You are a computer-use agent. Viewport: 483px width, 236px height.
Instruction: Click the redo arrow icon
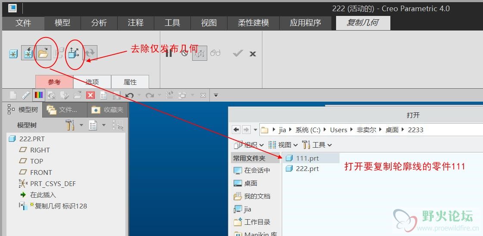150,96
